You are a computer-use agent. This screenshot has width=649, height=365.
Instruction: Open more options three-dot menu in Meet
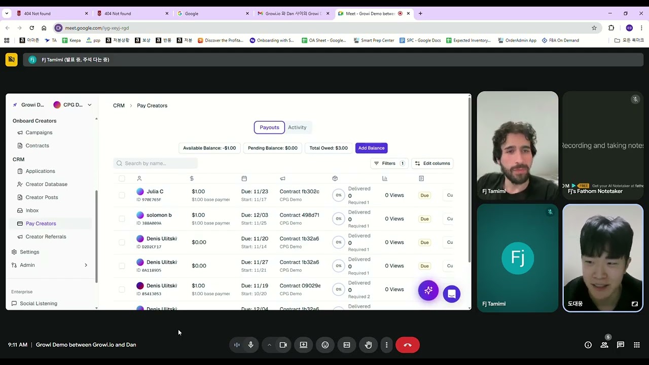[386, 345]
